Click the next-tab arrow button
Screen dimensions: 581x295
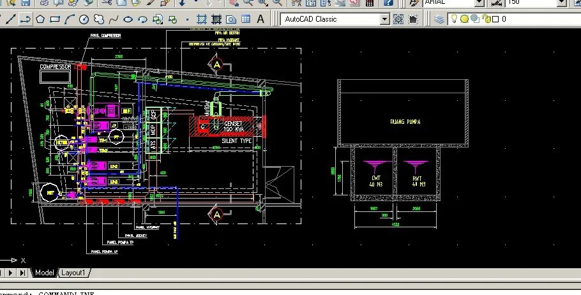[10, 273]
